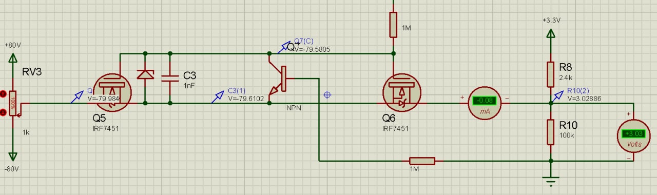This screenshot has height=195, width=657.
Task: Increase RV3 potentiometer with red up button
Action: tap(3, 94)
